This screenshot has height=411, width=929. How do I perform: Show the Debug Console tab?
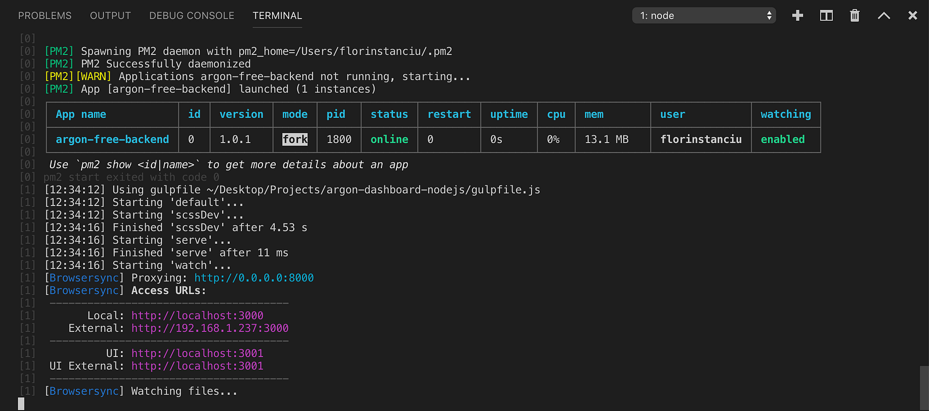coord(192,16)
